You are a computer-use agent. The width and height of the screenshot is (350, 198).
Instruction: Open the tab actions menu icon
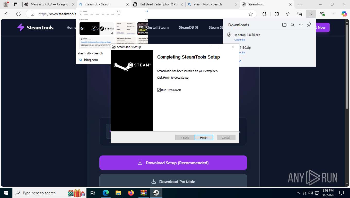[x=15, y=4]
